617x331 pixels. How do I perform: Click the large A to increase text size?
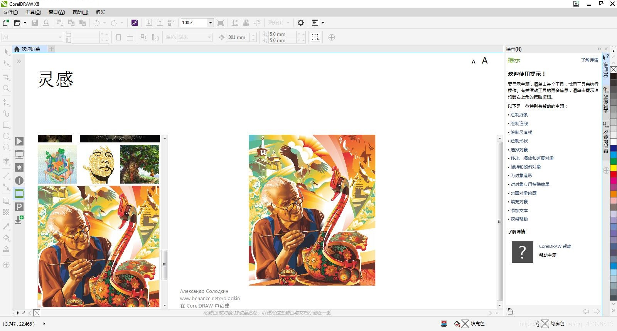(x=485, y=60)
